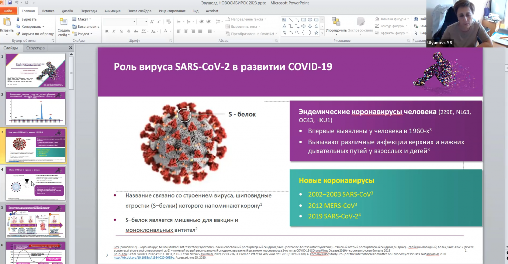Select the rectangle shape in gallery
This screenshot has height=264, width=508.
click(x=304, y=20)
